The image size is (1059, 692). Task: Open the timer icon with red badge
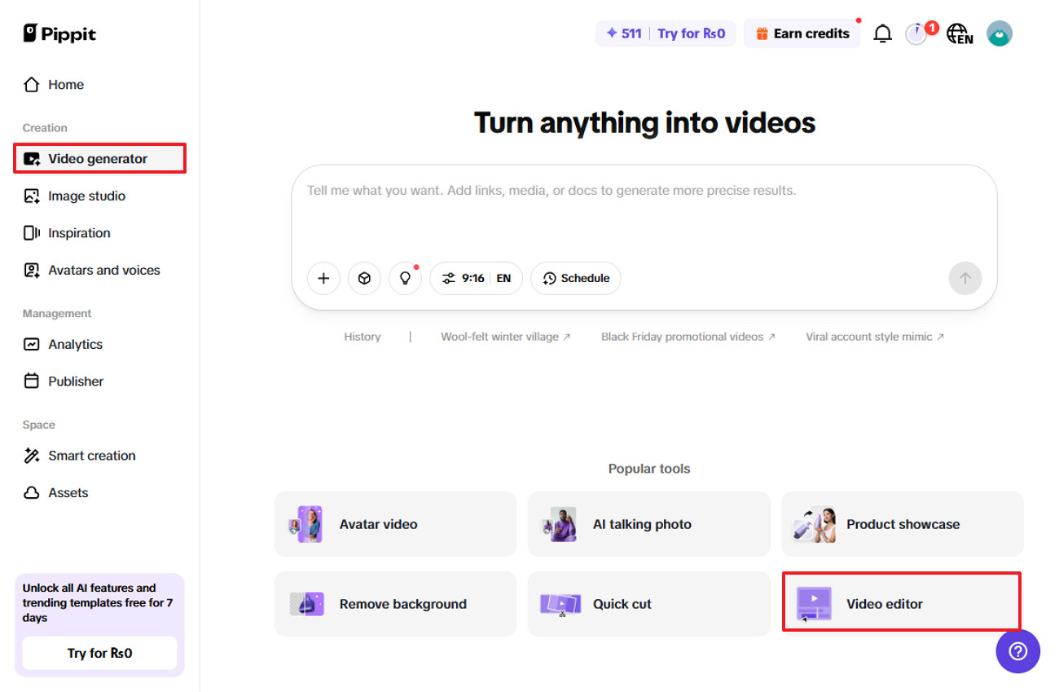[917, 34]
